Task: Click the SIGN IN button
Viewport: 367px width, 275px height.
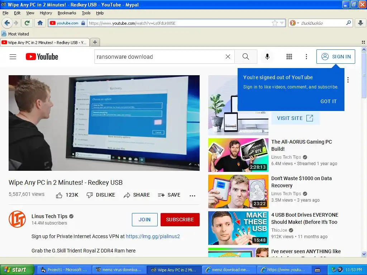Action: tap(335, 57)
